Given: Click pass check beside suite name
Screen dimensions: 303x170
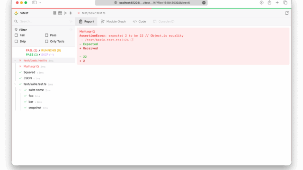Looking at the screenshot, I should (25, 90).
